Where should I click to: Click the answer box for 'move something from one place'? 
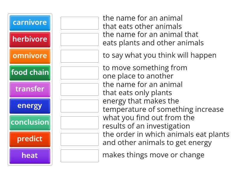coord(79,72)
